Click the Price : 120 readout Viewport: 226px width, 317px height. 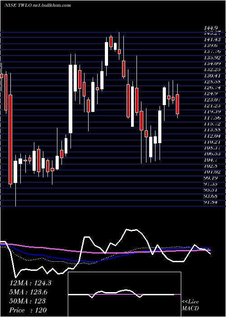[x=28, y=310]
